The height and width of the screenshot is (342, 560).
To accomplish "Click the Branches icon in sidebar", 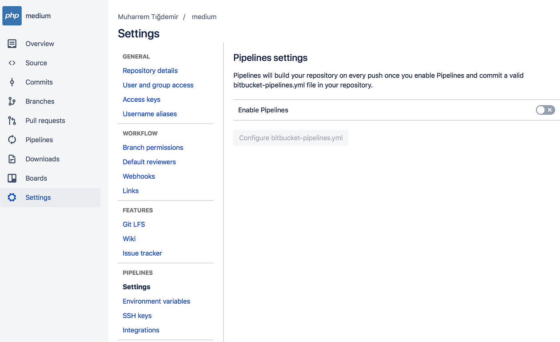I will click(12, 101).
